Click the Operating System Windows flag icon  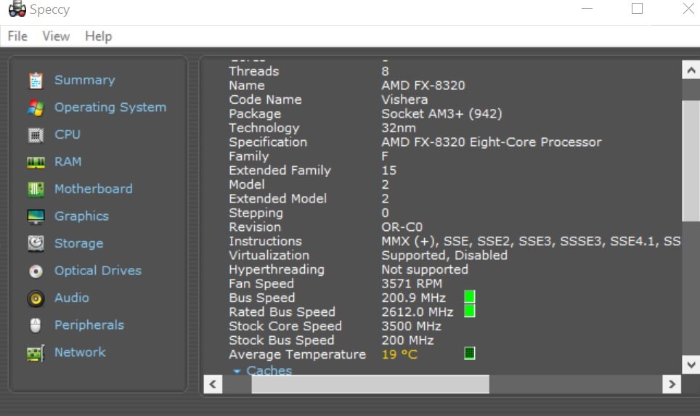[x=36, y=107]
